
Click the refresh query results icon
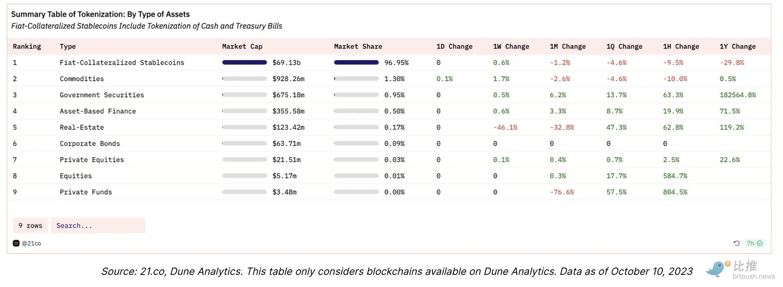(736, 243)
